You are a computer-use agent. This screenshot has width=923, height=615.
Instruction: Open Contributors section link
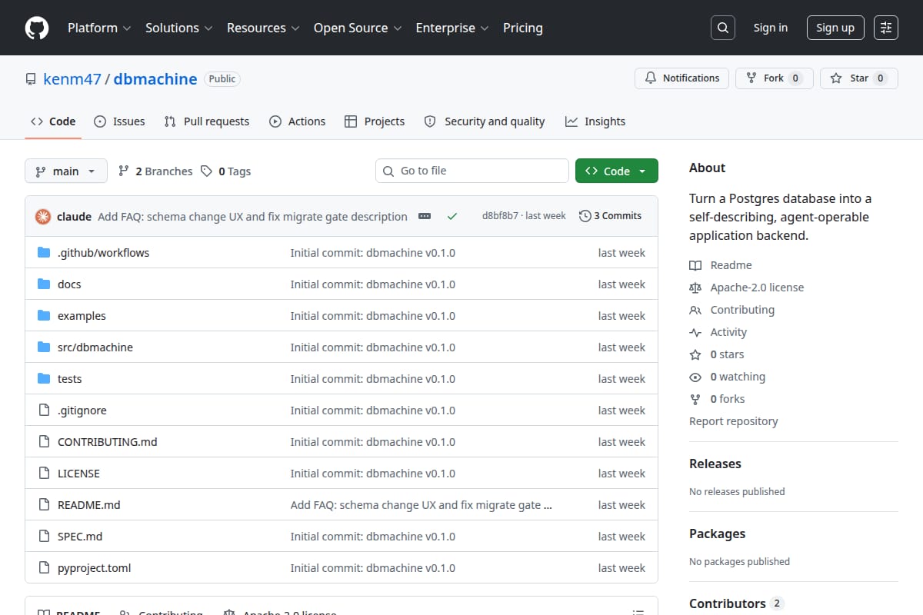pos(736,603)
